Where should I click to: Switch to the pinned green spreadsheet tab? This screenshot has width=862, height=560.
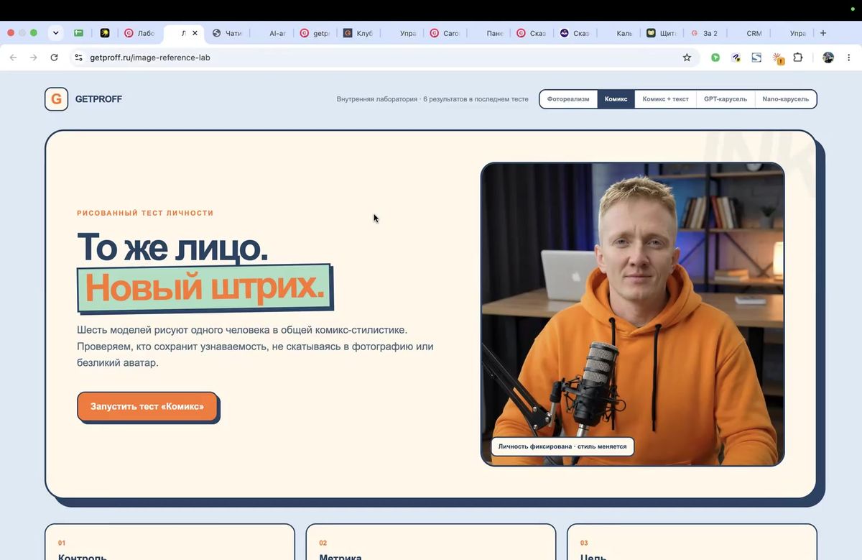point(78,33)
